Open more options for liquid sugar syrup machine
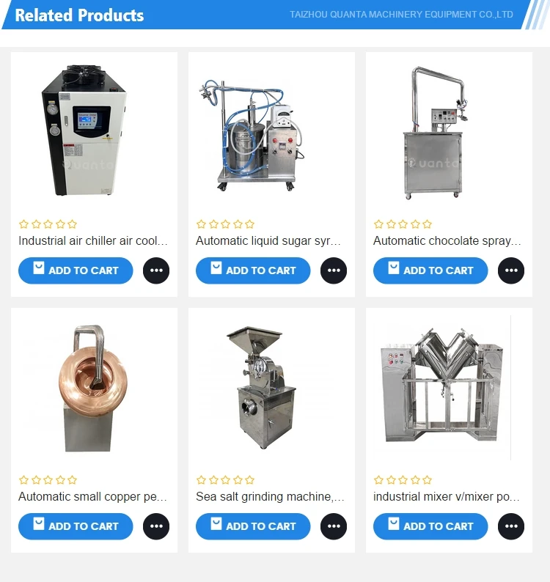The image size is (550, 582). pos(334,270)
